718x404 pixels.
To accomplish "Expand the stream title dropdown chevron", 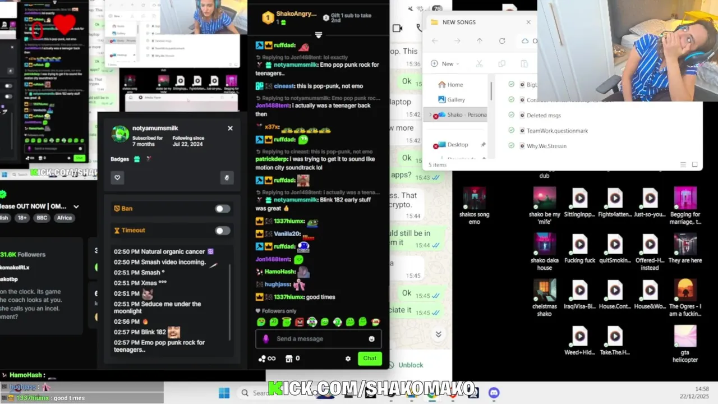I will 76,206.
